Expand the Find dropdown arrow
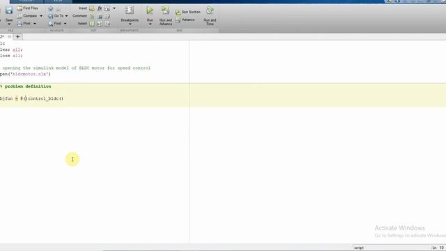446x251 pixels. tap(65, 24)
